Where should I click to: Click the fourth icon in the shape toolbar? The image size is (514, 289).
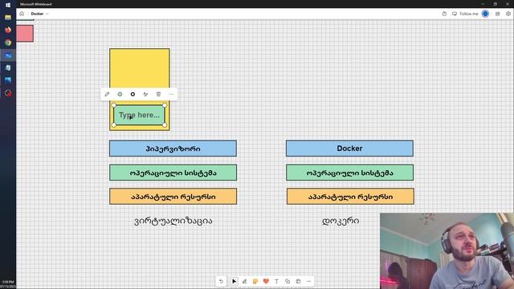pyautogui.click(x=145, y=95)
